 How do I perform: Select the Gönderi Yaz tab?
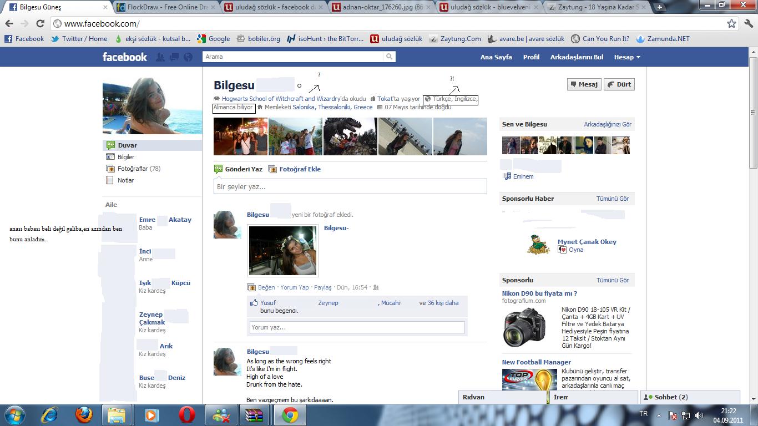click(239, 169)
